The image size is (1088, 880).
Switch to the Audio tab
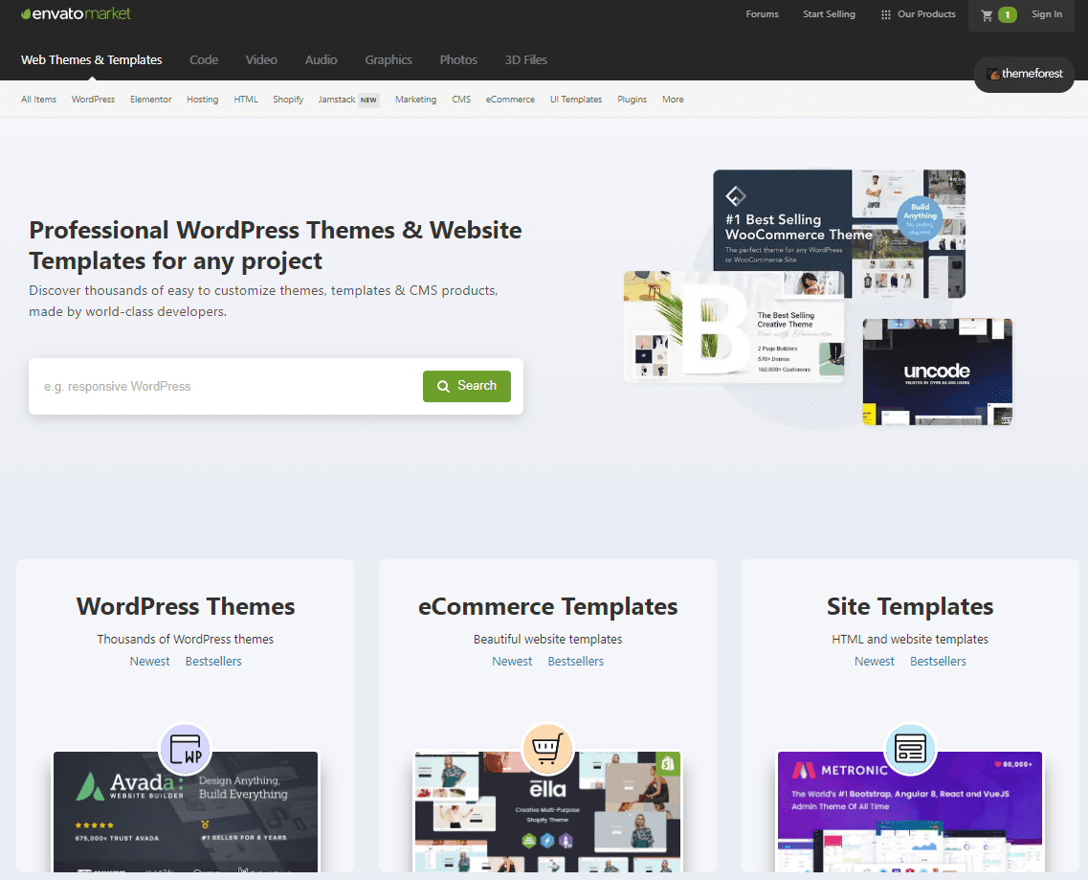click(x=322, y=59)
